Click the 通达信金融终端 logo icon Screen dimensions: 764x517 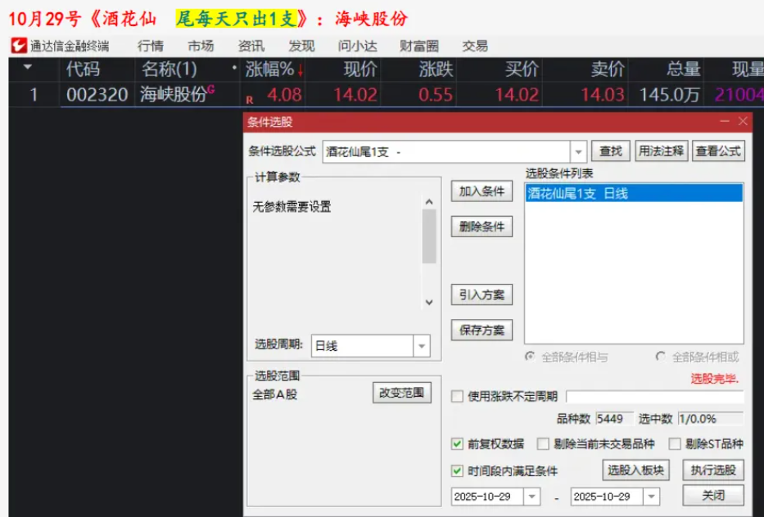pos(18,46)
